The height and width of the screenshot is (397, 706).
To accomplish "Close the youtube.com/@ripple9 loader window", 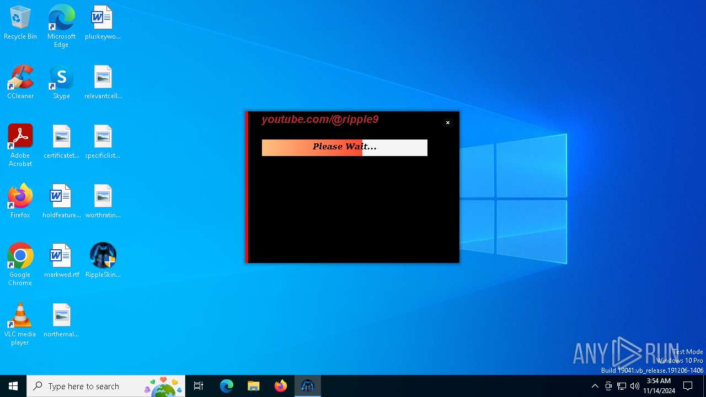I will tap(448, 123).
